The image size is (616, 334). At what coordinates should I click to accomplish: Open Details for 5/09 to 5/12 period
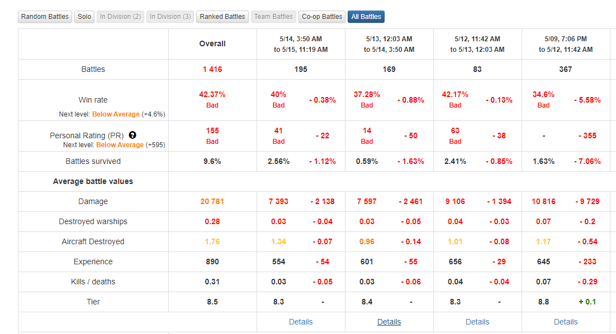(x=566, y=322)
